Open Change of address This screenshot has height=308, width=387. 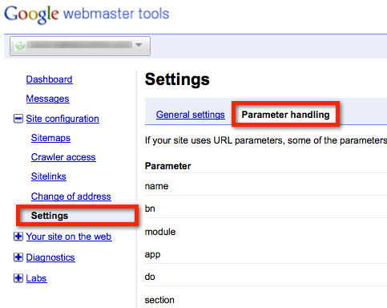click(71, 197)
